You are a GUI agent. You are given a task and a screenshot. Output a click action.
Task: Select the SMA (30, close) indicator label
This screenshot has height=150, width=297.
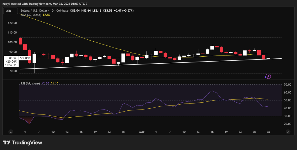pos(30,15)
